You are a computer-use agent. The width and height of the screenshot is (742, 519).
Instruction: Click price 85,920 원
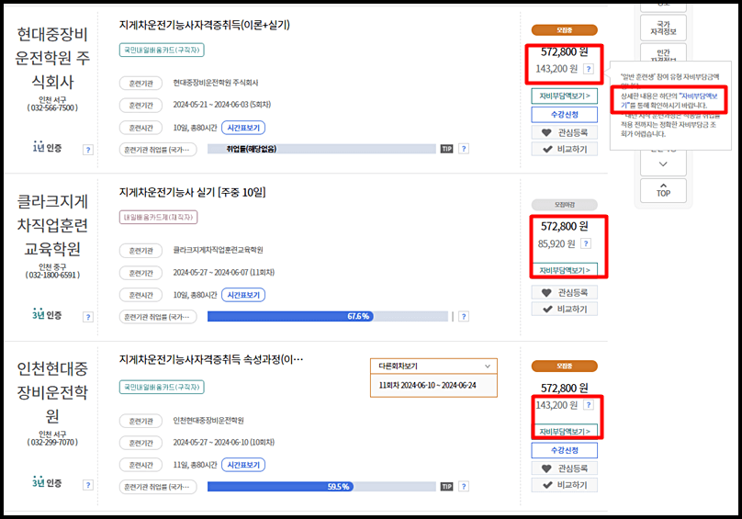point(556,243)
